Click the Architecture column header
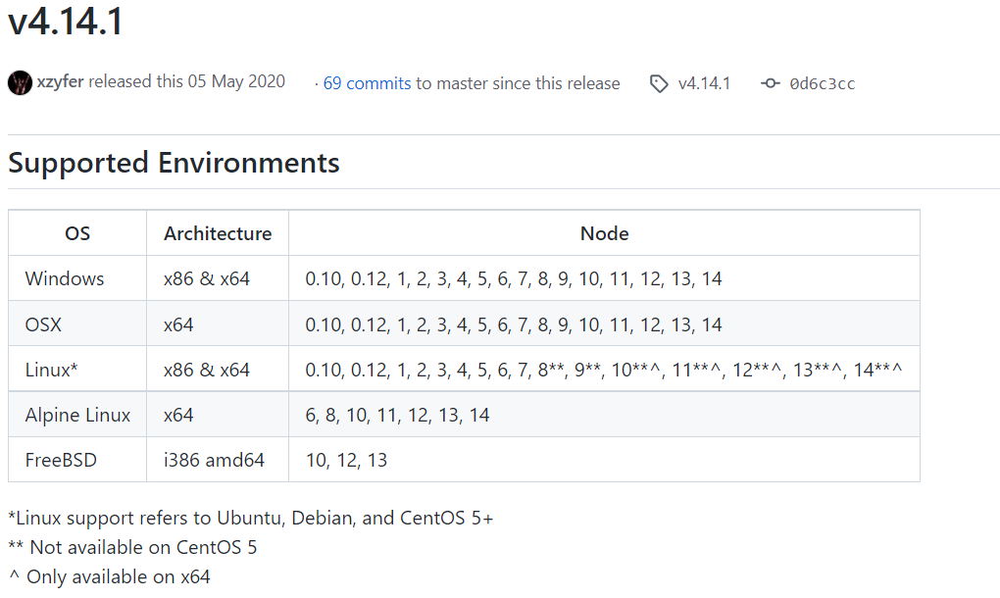The image size is (1000, 598). 218,233
